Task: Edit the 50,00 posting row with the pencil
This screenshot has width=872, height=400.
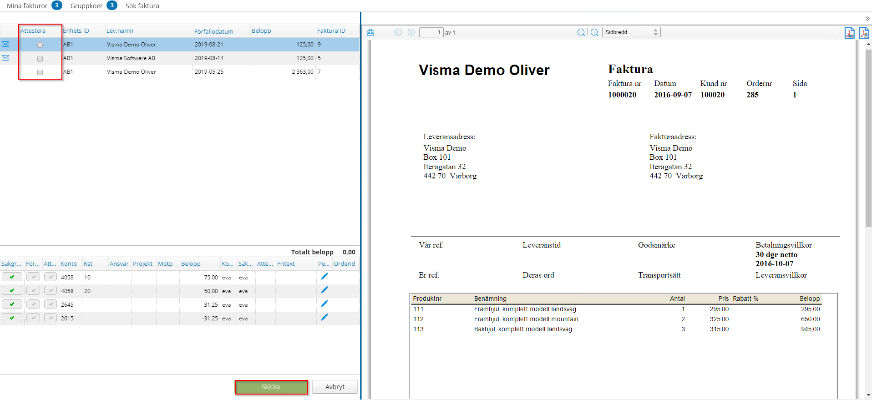Action: point(324,290)
